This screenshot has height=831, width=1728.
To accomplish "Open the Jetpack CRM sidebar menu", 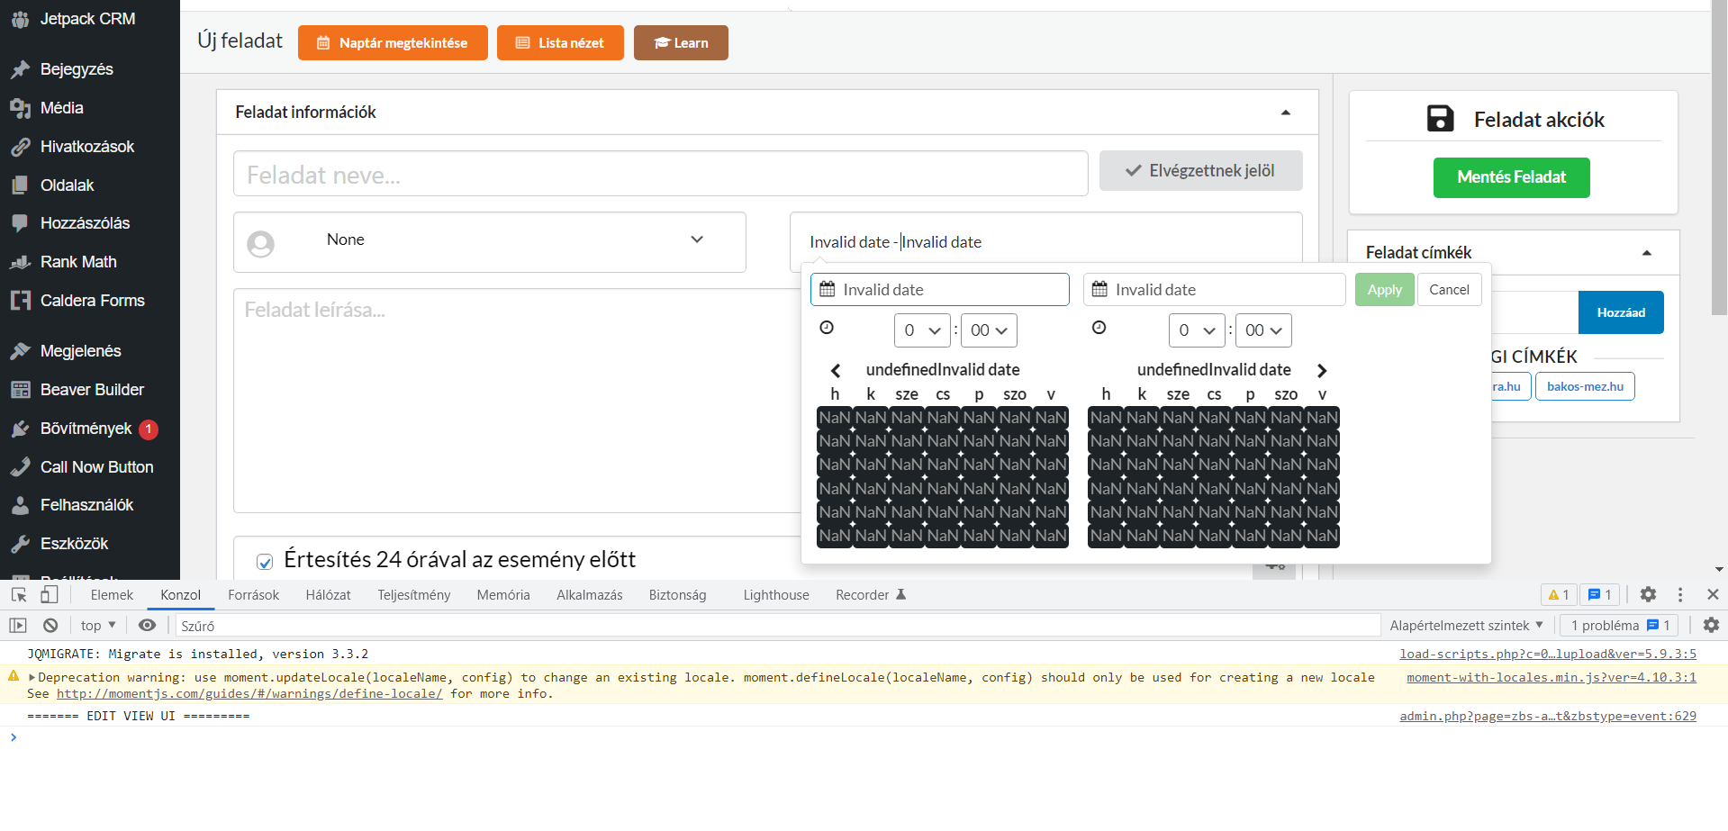I will click(x=86, y=19).
